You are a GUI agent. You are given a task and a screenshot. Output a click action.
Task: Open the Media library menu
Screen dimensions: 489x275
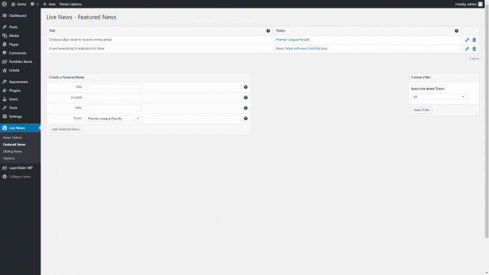[14, 36]
